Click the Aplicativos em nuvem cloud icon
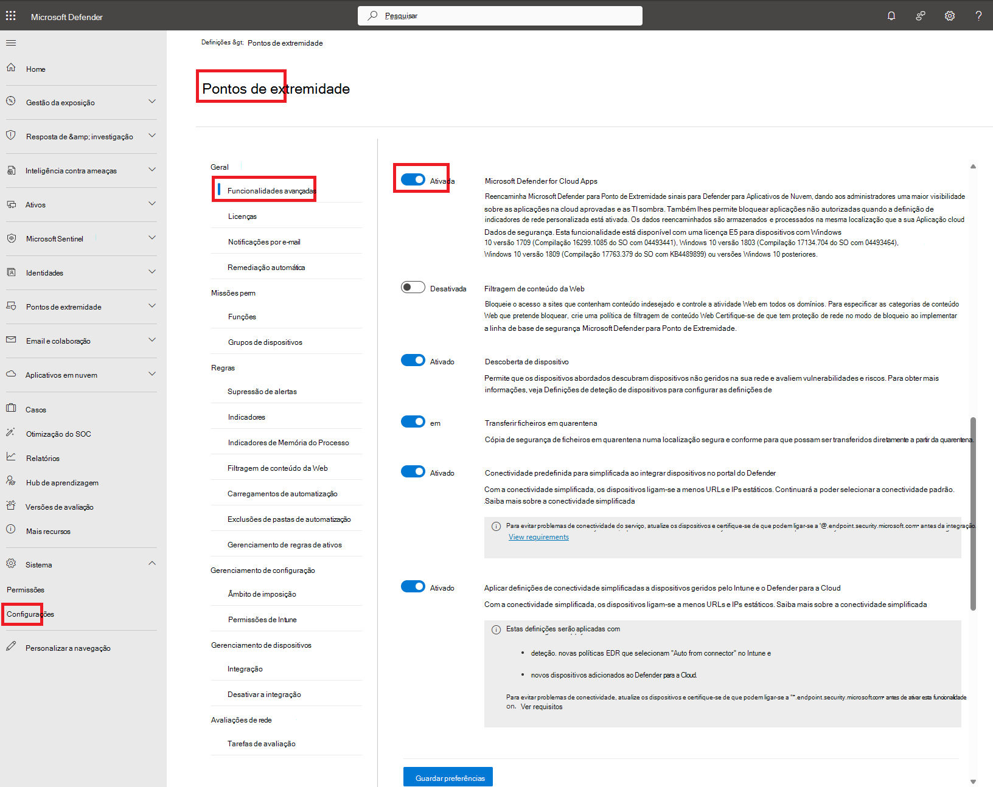Screen dimensions: 993x787 point(11,374)
